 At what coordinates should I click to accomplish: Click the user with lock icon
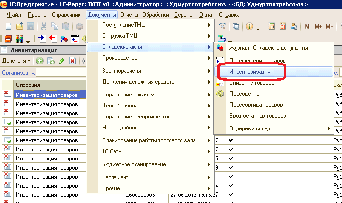pyautogui.click(x=294, y=26)
